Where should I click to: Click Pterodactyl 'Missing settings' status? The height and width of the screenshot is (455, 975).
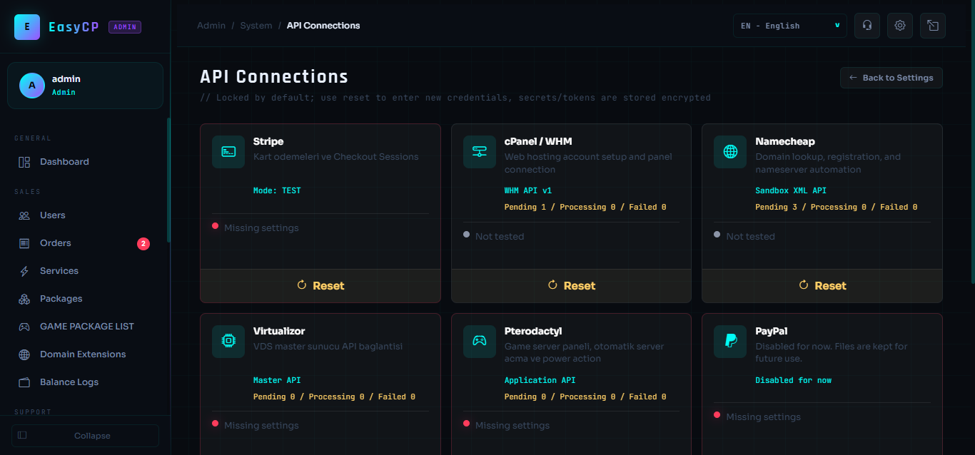512,426
